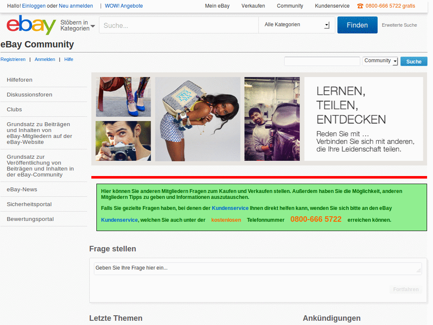Open the Stöbern in Kategorien dropdown
Image resolution: width=433 pixels, height=325 pixels.
[78, 25]
